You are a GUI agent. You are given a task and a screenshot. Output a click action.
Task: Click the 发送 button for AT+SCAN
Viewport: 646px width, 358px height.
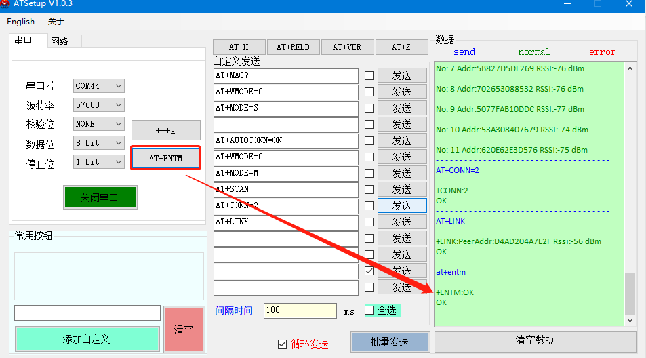(x=402, y=189)
